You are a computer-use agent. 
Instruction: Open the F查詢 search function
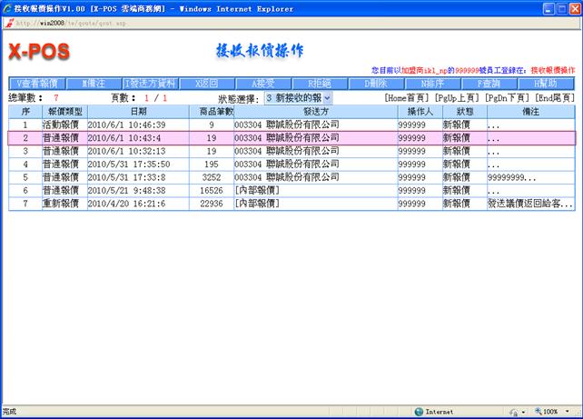pyautogui.click(x=489, y=83)
